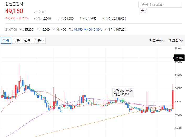Click the 61,356 price label on axis

pos(179,58)
